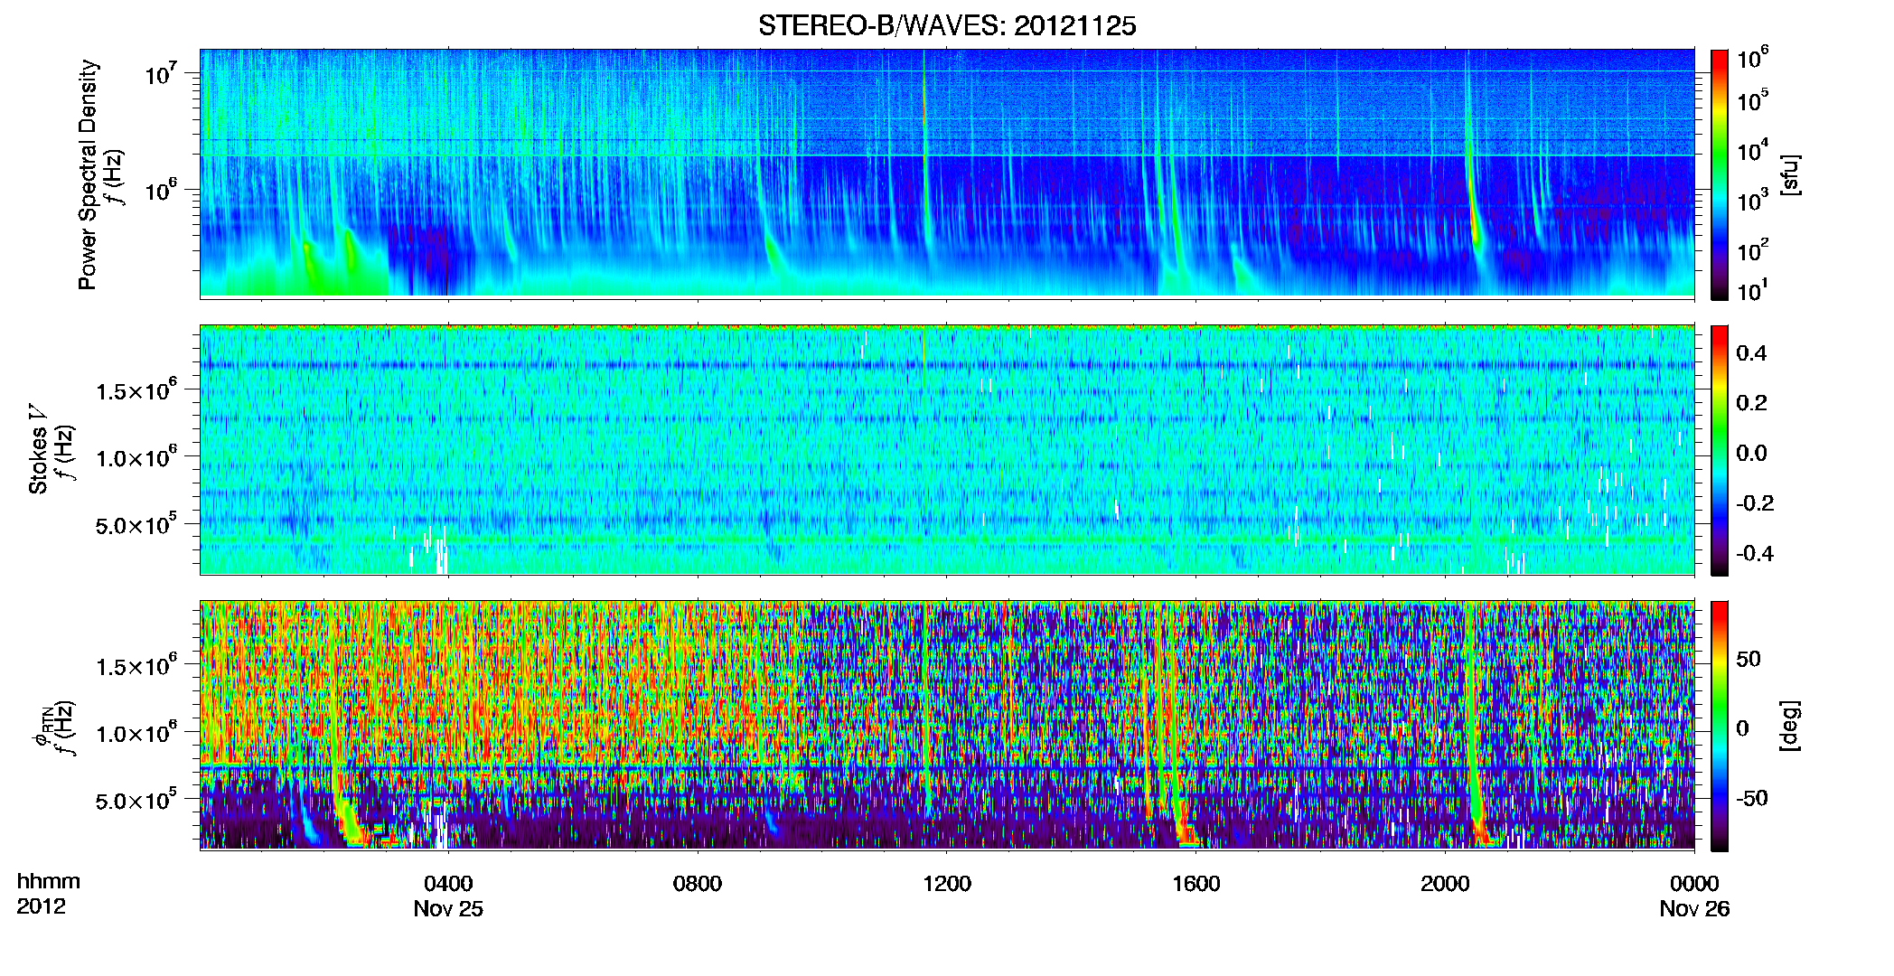Click the 50 label on degree color bar
This screenshot has width=1894, height=976.
(1749, 659)
